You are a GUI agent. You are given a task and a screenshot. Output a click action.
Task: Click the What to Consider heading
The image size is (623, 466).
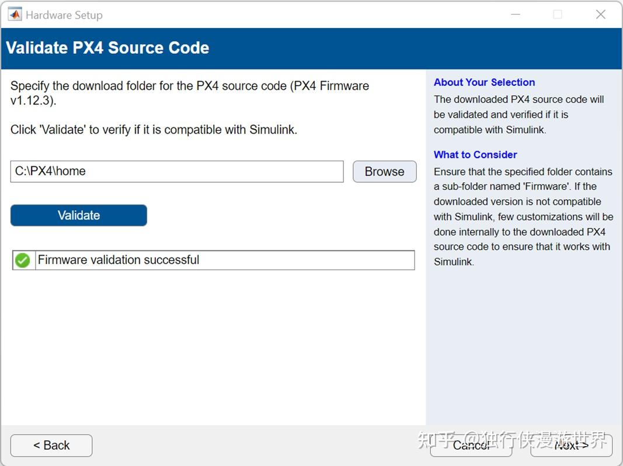coord(475,155)
